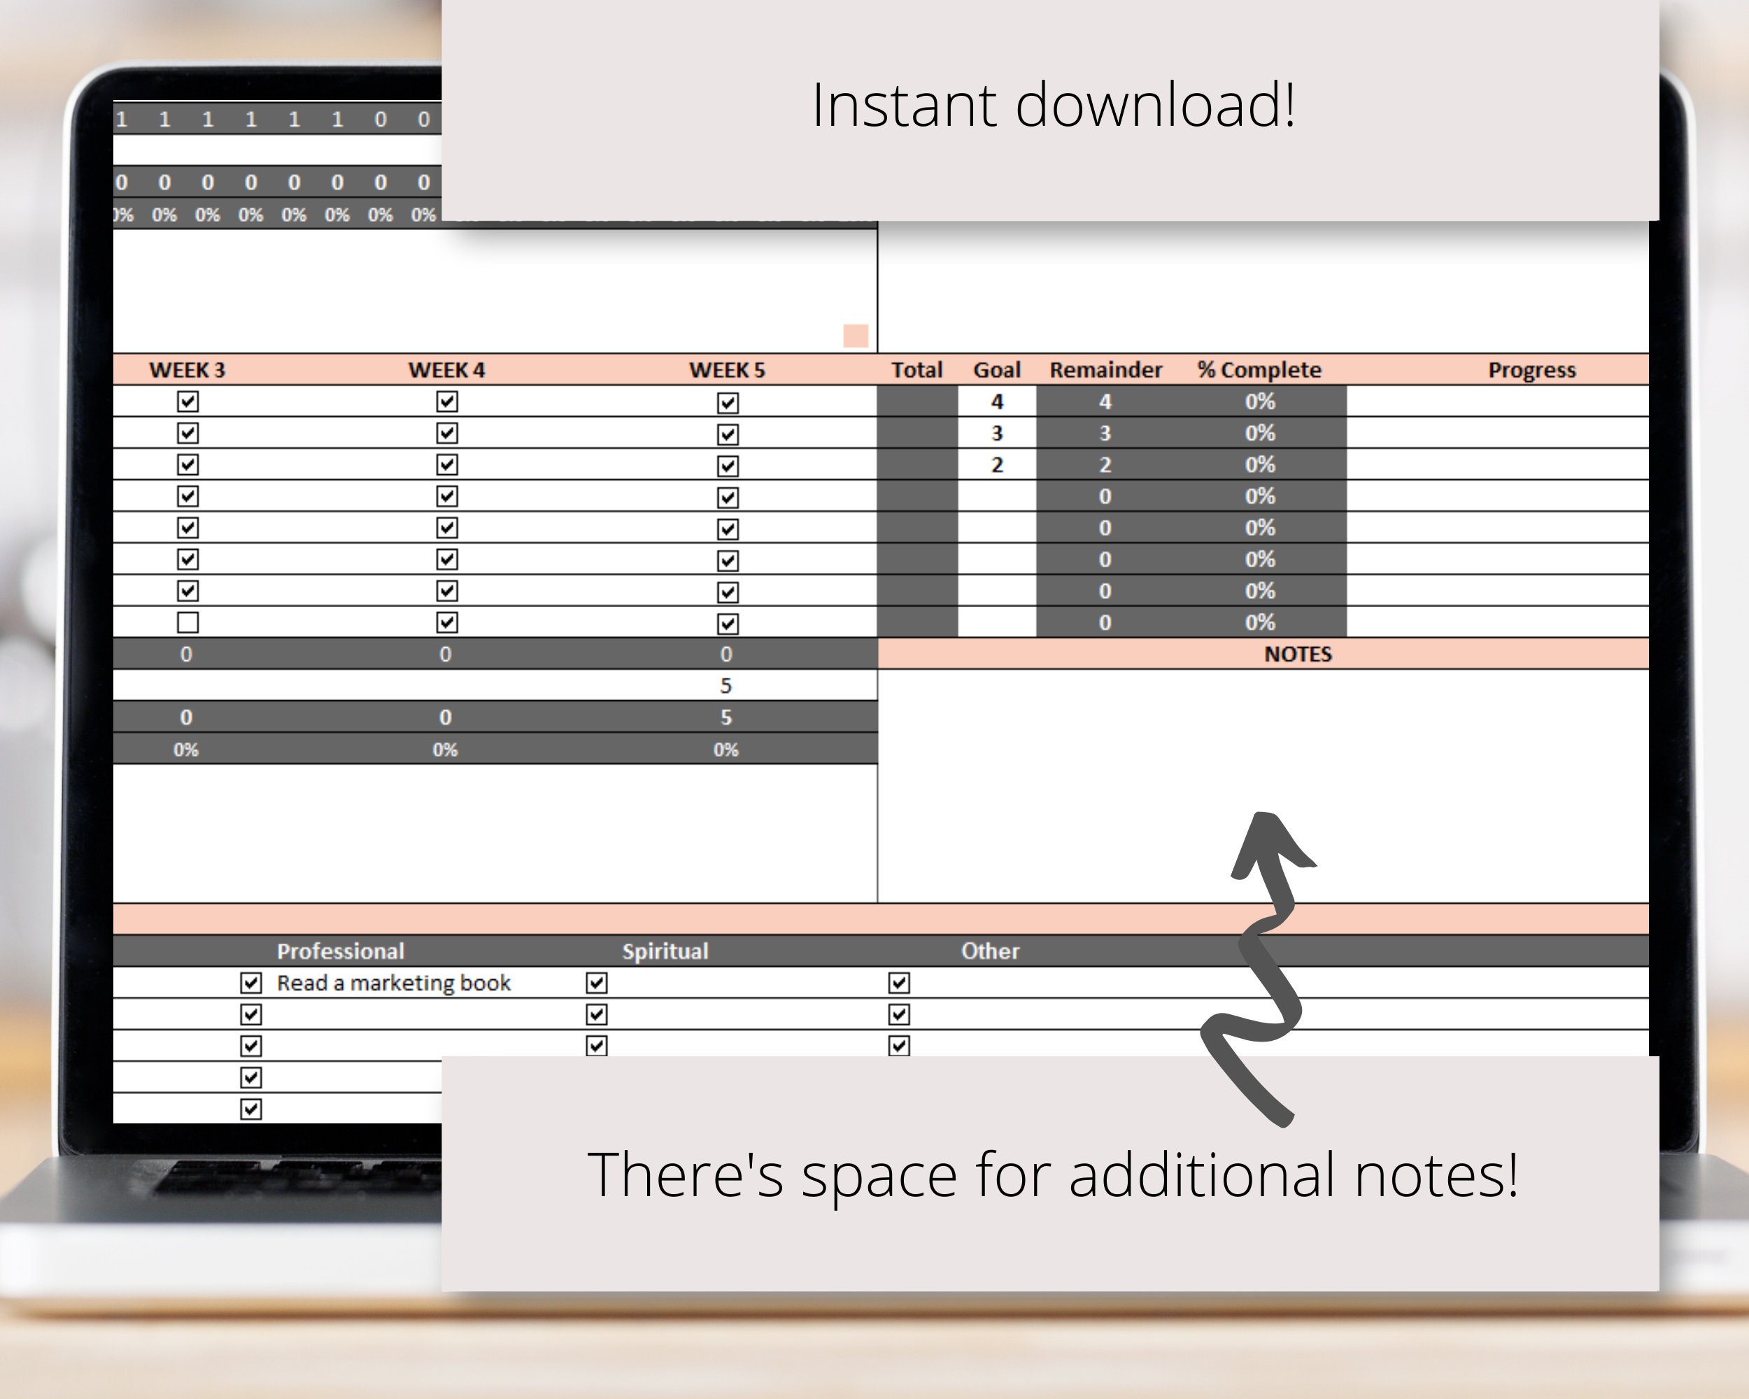
Task: Uncheck the top Spiritual column checkbox
Action: point(596,983)
